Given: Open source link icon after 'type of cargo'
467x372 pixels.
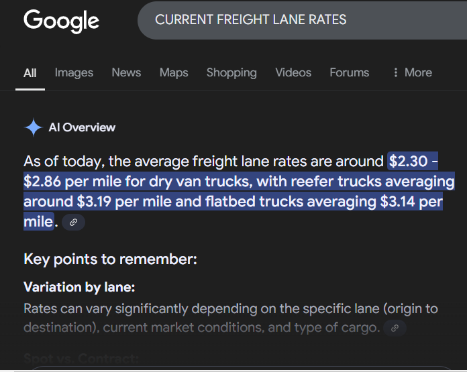Looking at the screenshot, I should click(x=395, y=328).
